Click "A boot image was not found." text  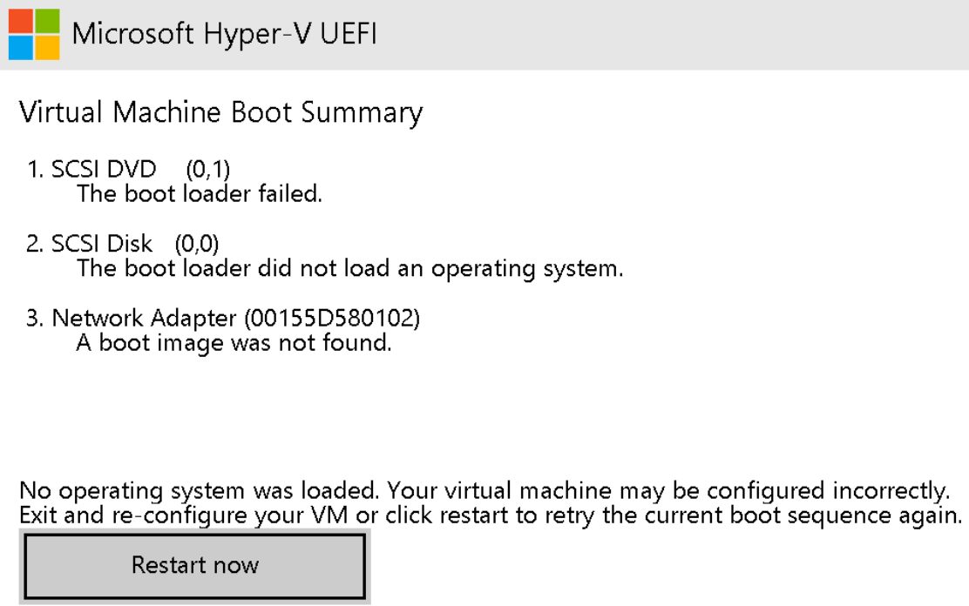click(x=234, y=343)
